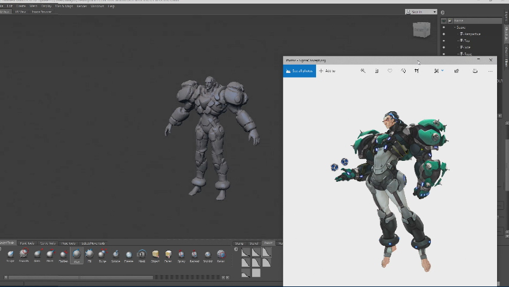
Task: Select the Sculpt tool
Action: (x=10, y=255)
